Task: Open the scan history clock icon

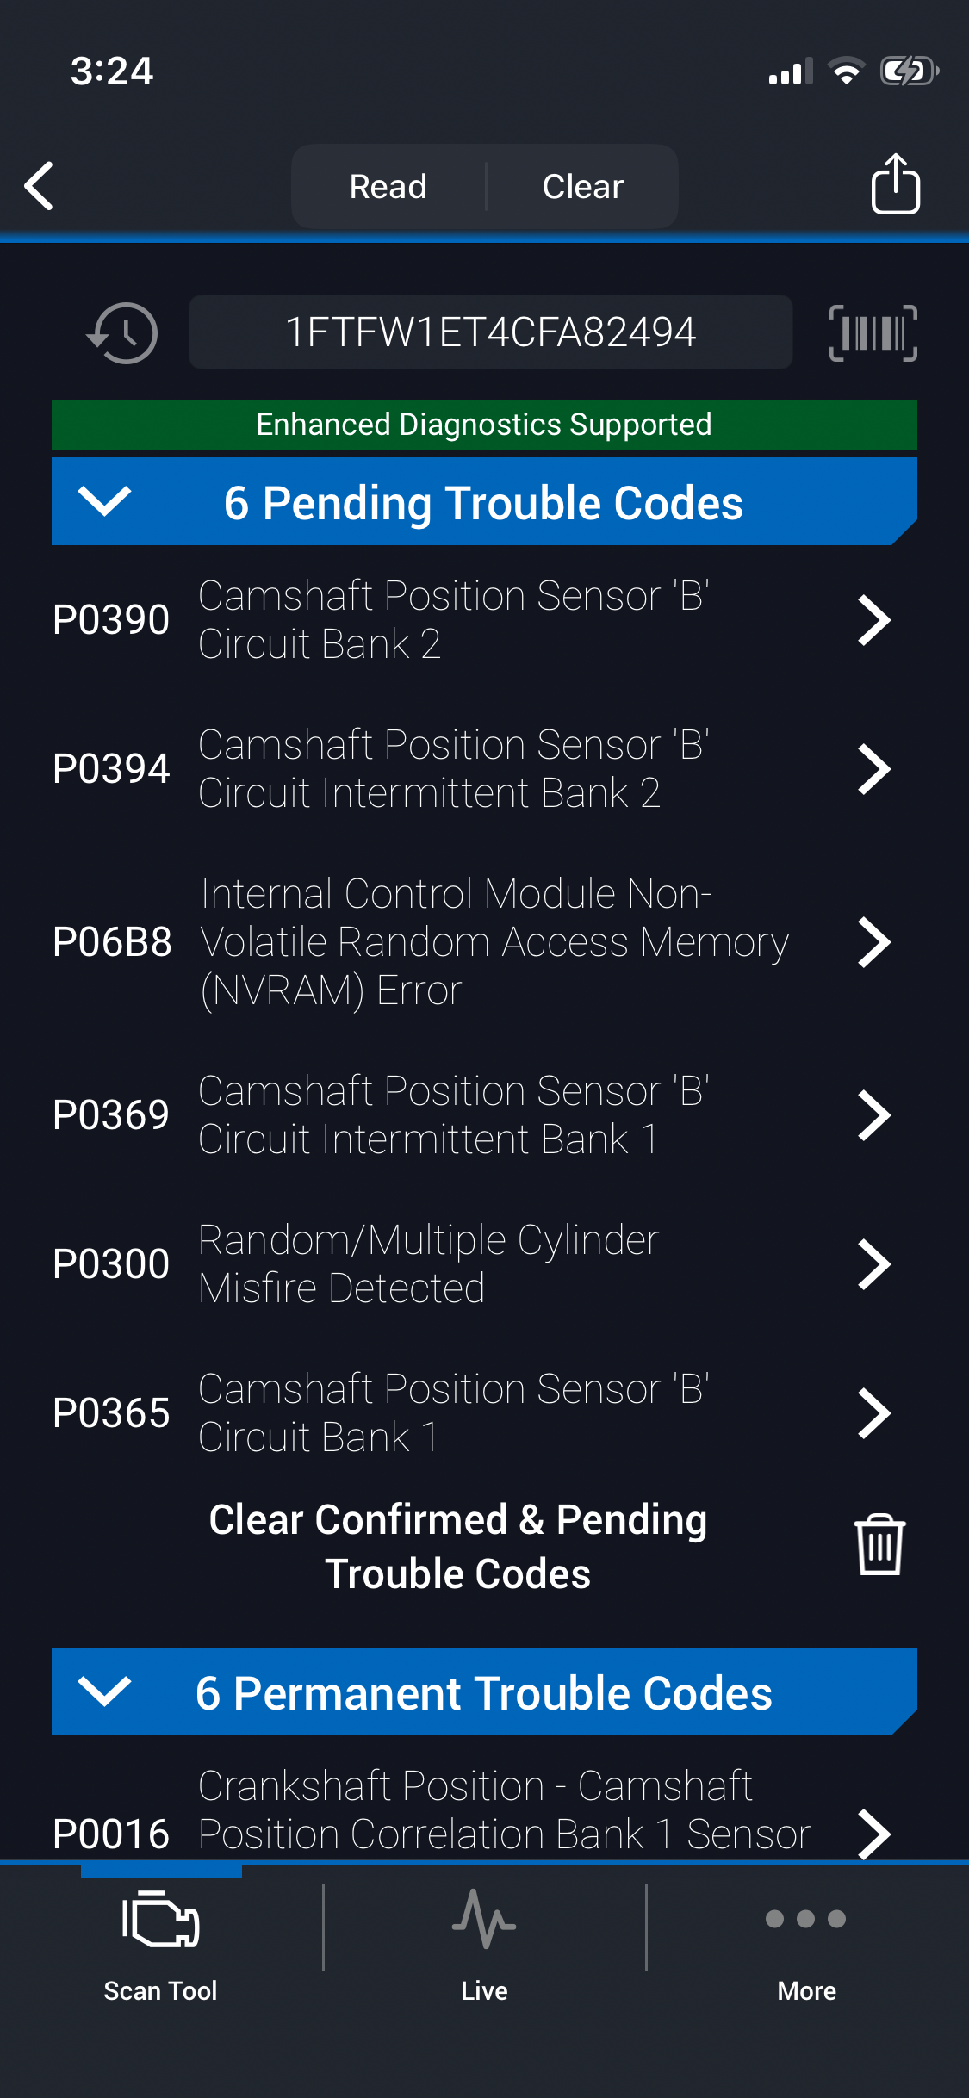Action: (x=122, y=333)
